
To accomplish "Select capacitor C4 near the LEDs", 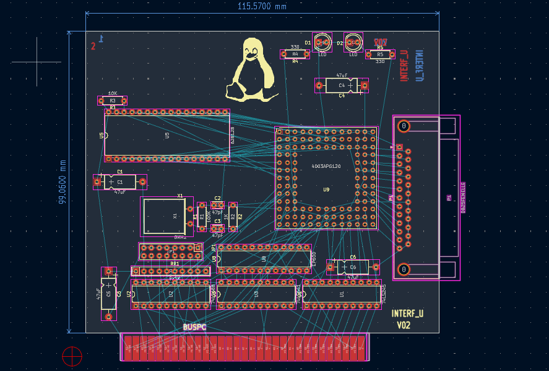I will coord(342,86).
